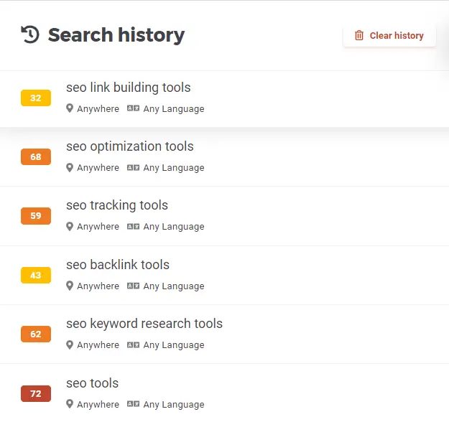449x422 pixels.
Task: Open the 'seo link building tools' entry
Action: coord(224,99)
